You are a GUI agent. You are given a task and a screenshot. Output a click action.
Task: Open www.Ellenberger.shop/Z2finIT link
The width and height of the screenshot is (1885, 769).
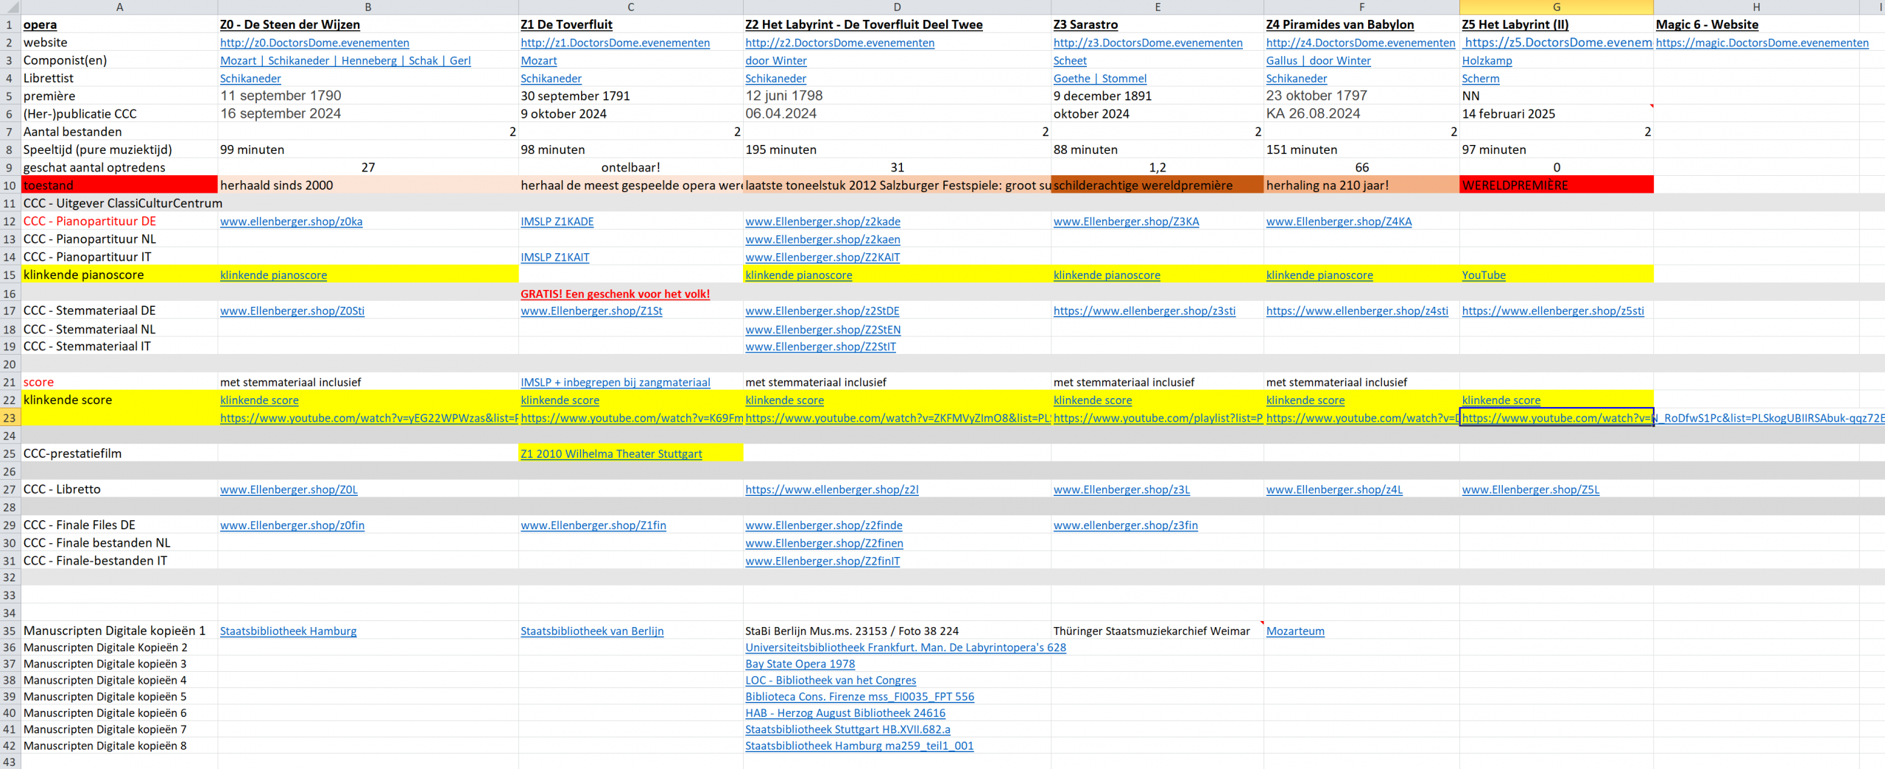click(822, 561)
